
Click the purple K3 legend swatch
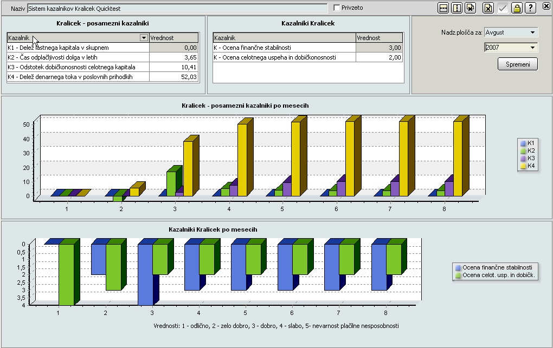[524, 159]
